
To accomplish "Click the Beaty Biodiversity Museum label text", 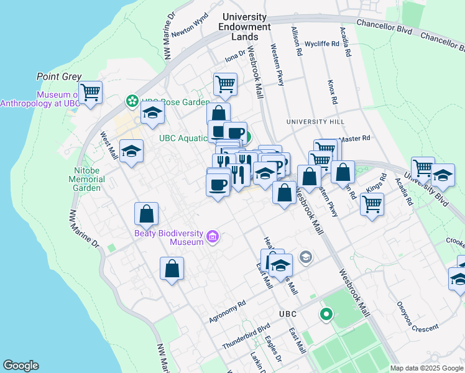I will coord(168,237).
